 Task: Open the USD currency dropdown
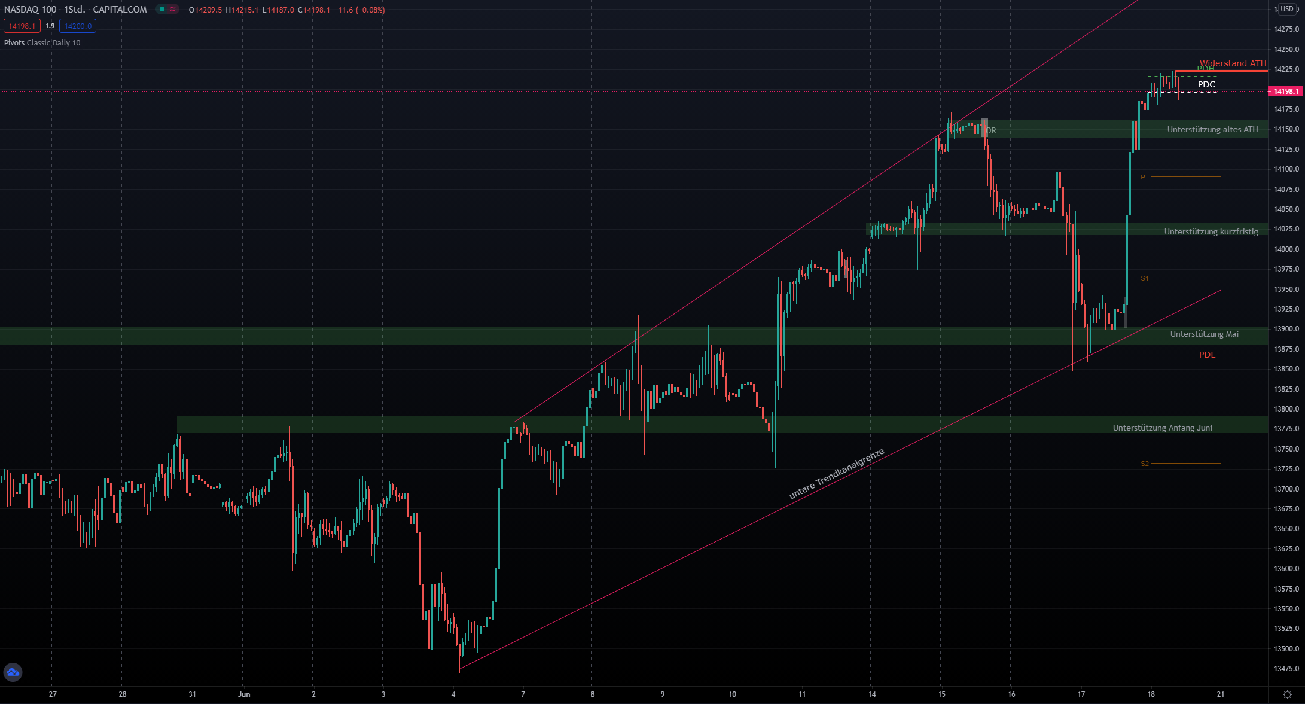(1288, 9)
